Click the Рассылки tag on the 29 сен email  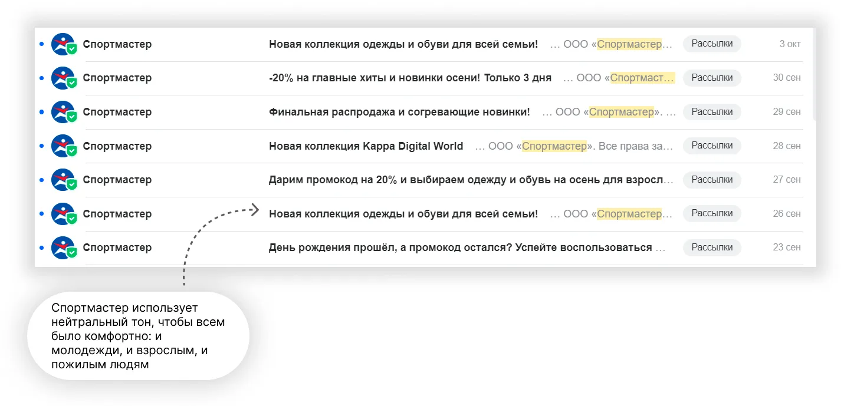pos(712,112)
